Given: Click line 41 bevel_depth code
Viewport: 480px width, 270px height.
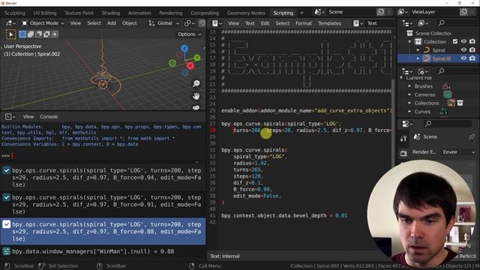Looking at the screenshot, I should point(284,215).
